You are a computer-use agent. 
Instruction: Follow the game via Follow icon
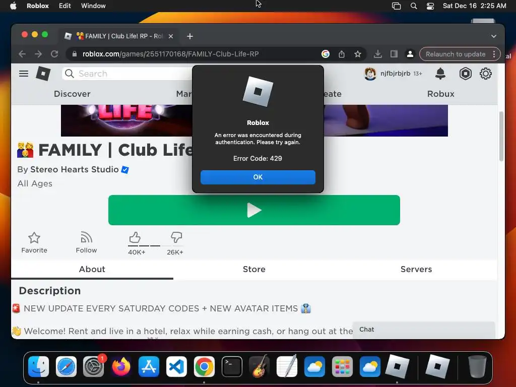pyautogui.click(x=86, y=242)
